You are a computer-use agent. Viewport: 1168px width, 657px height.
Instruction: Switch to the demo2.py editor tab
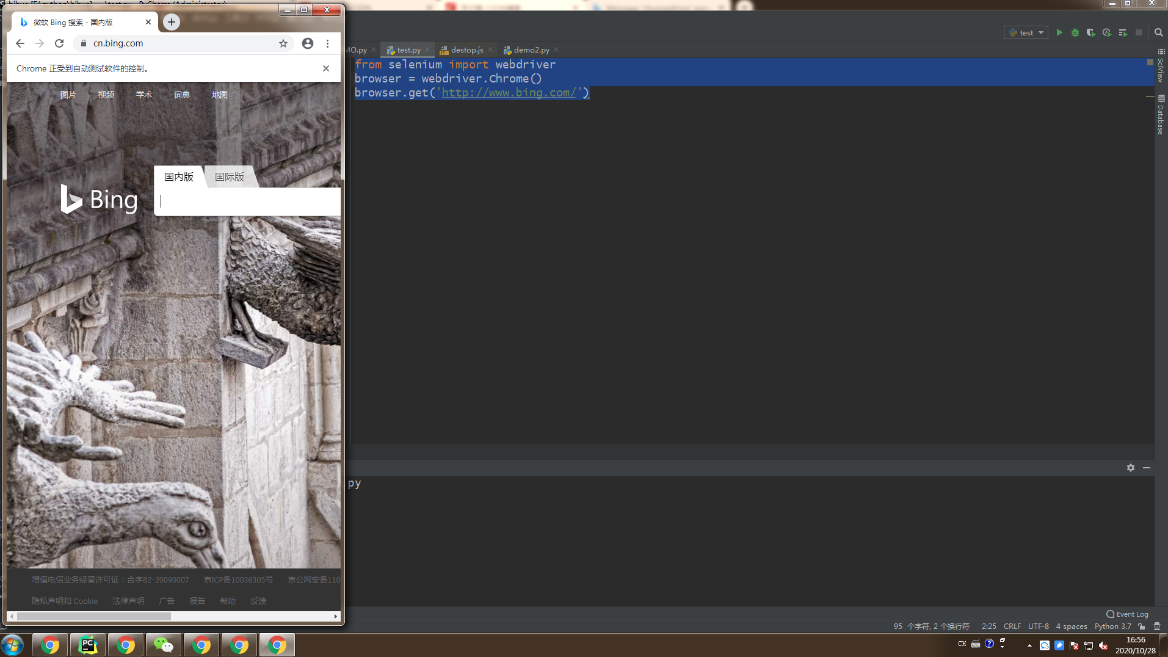531,50
